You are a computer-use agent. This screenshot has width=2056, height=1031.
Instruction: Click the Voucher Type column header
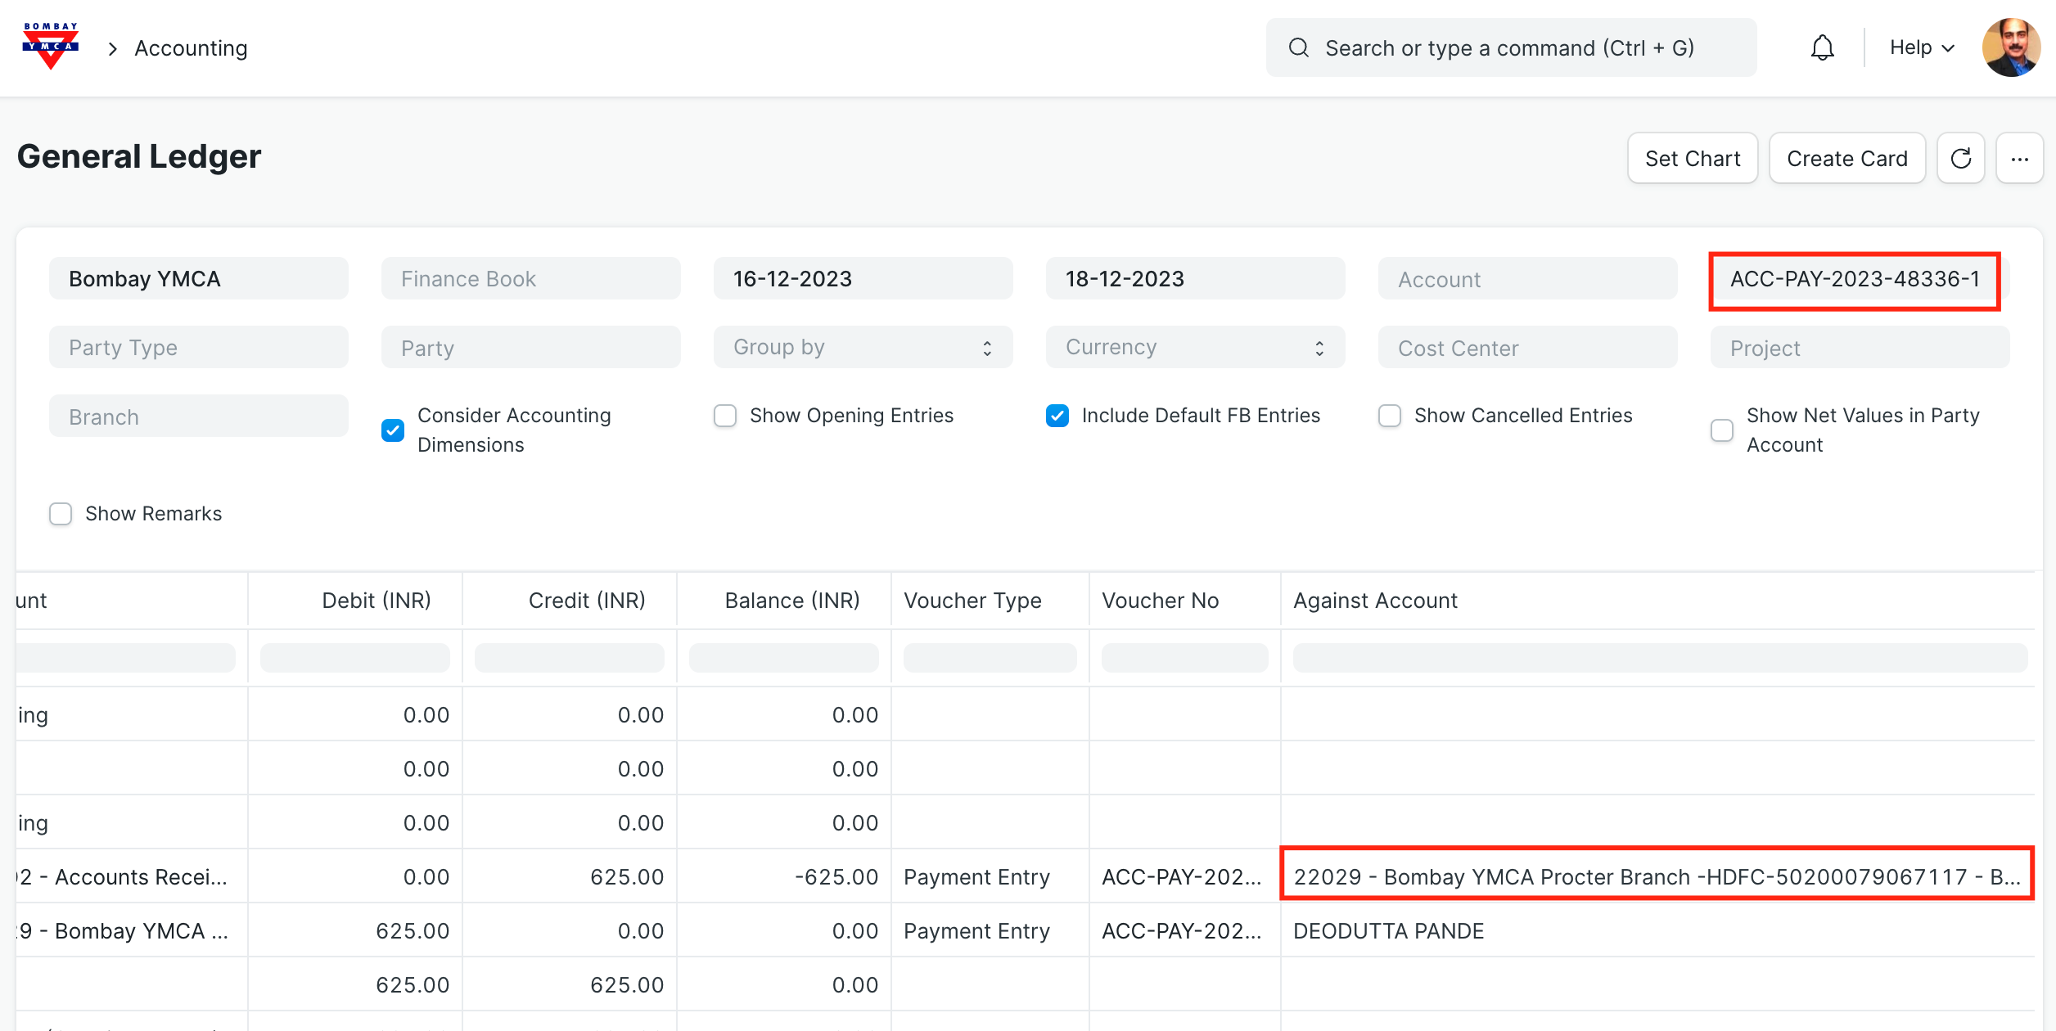click(x=972, y=601)
